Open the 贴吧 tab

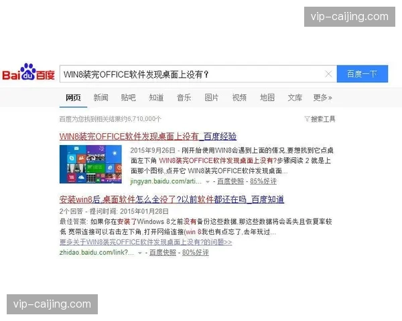click(128, 98)
